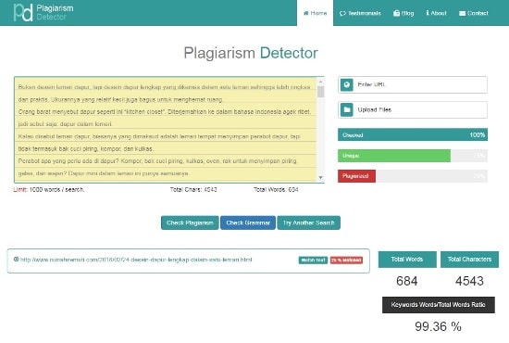The width and height of the screenshot is (509, 343).
Task: Open the Contact menu item
Action: click(x=474, y=13)
